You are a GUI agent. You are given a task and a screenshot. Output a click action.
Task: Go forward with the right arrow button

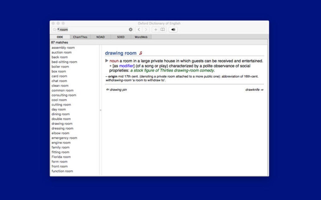coord(146,29)
